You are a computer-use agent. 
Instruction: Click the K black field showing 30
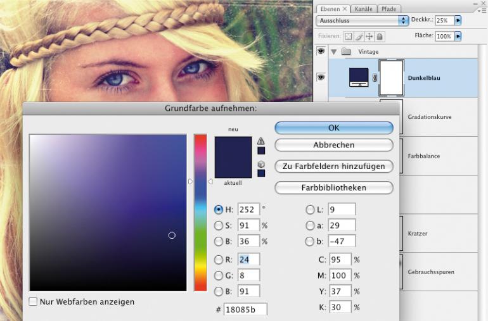tap(340, 307)
